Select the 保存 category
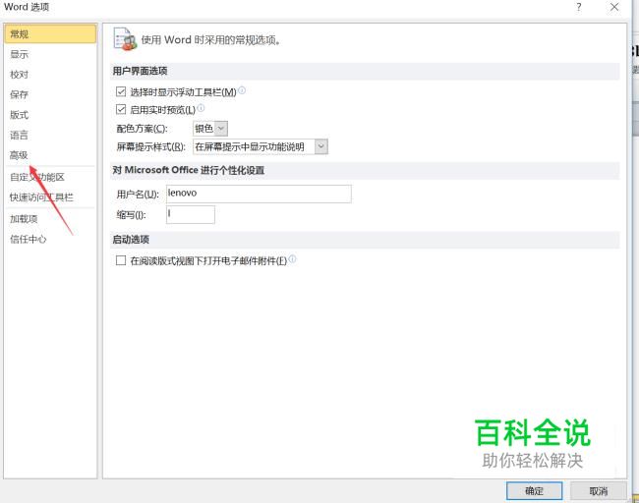This screenshot has width=639, height=503. pyautogui.click(x=19, y=94)
